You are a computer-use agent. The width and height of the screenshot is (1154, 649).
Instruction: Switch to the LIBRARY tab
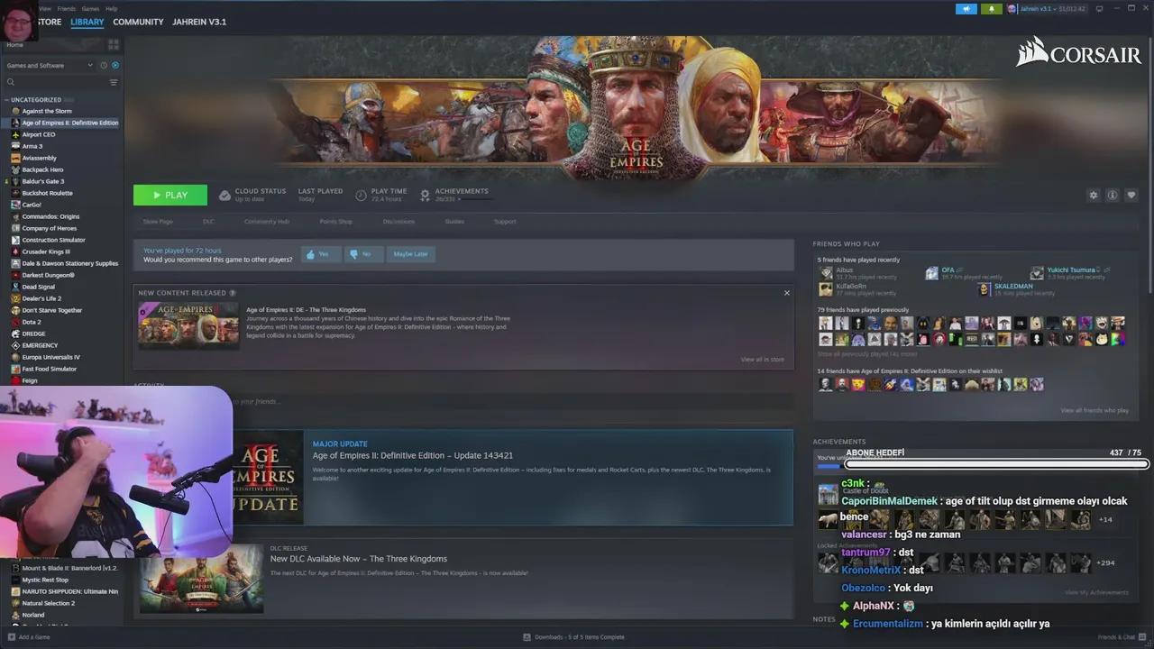[x=87, y=22]
